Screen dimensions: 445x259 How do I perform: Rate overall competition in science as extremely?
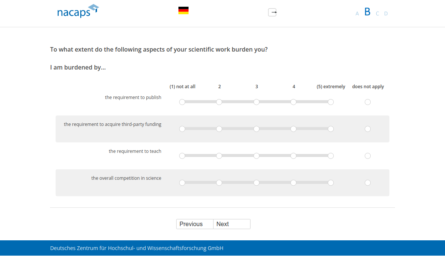(x=331, y=183)
